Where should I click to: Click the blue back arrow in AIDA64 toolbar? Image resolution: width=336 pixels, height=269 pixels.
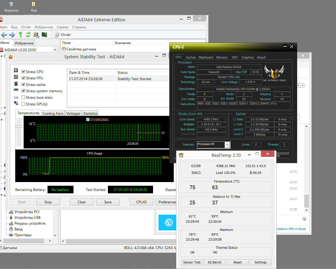[4, 35]
